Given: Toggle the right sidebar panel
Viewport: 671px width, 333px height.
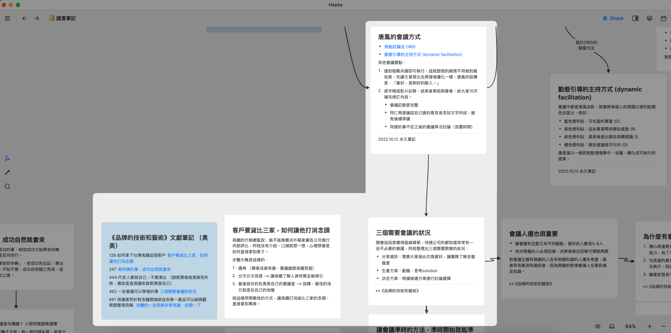Looking at the screenshot, I should tap(635, 18).
